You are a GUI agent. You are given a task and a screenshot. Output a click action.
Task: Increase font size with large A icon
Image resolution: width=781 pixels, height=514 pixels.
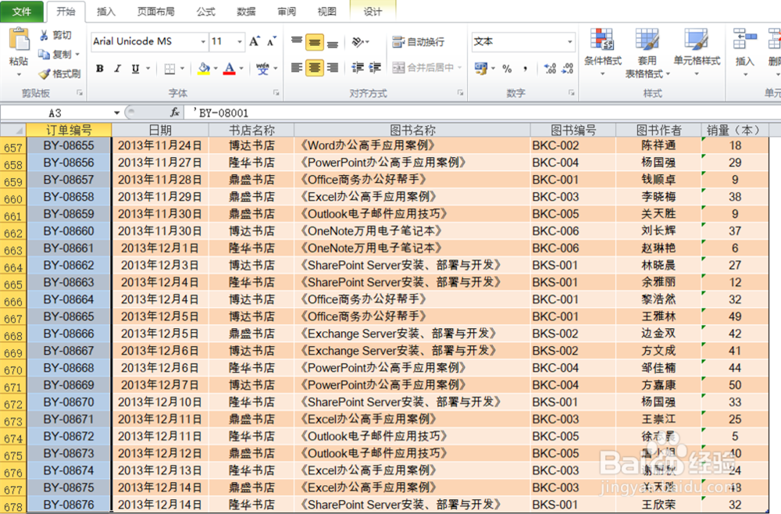click(x=255, y=41)
